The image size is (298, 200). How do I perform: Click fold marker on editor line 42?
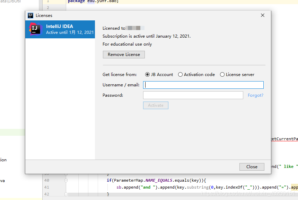[66, 194]
